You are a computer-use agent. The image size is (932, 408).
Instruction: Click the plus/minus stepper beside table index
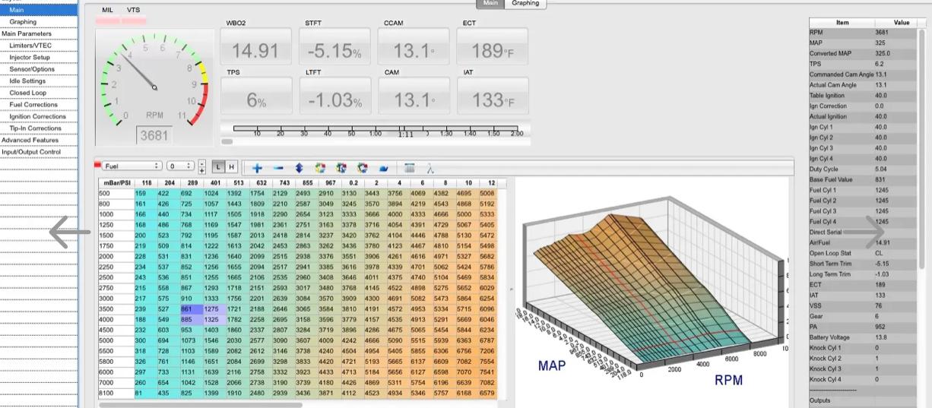click(201, 166)
